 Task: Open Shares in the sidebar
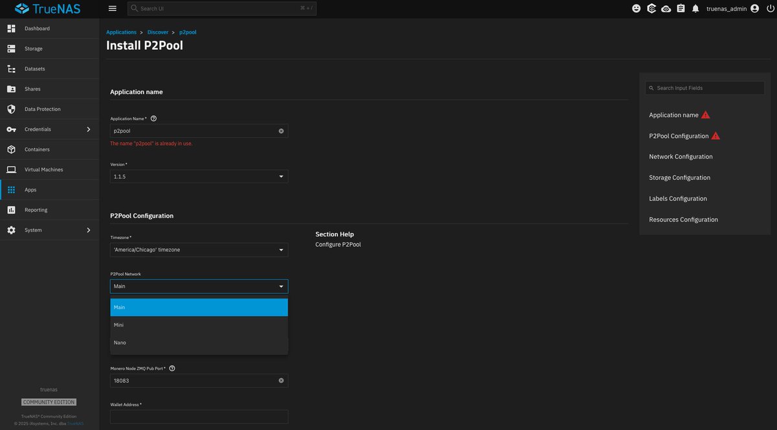[49, 89]
